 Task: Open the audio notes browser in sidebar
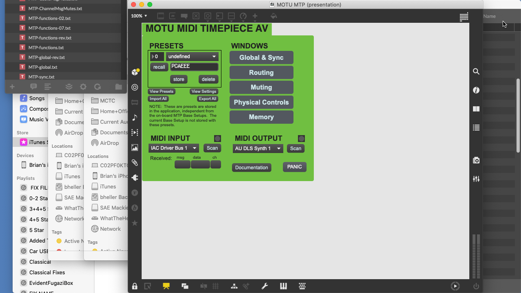135,117
